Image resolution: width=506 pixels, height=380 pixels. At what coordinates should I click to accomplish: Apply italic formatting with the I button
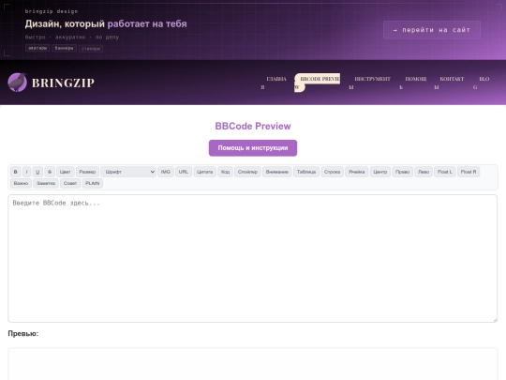click(x=27, y=172)
